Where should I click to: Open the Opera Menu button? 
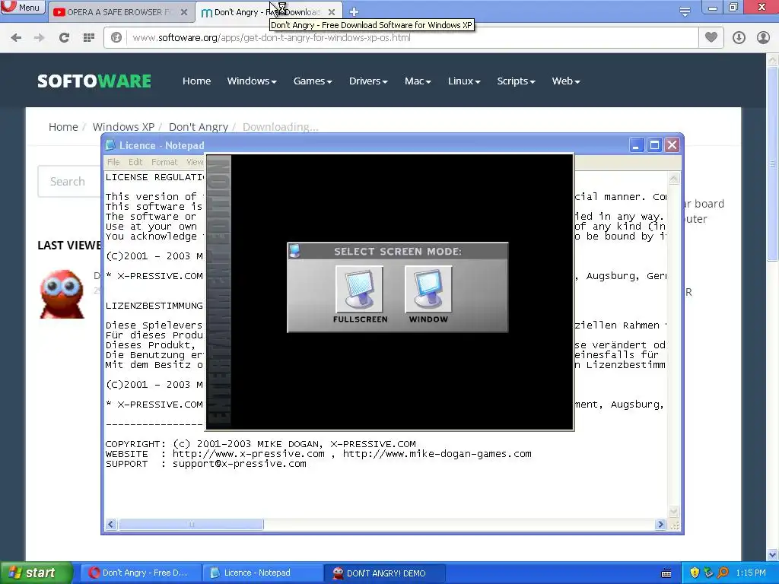22,8
